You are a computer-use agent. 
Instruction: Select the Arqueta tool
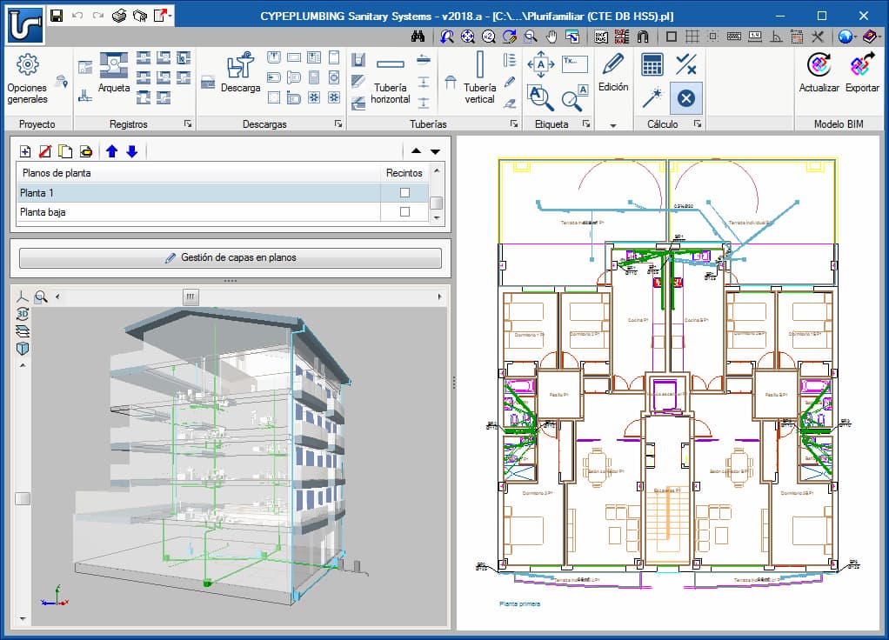[x=113, y=72]
